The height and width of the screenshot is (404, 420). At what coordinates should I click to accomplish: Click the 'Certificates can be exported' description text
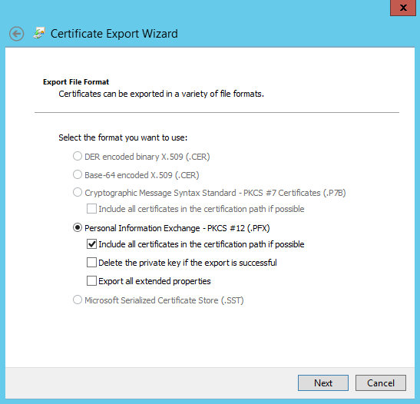click(x=161, y=94)
